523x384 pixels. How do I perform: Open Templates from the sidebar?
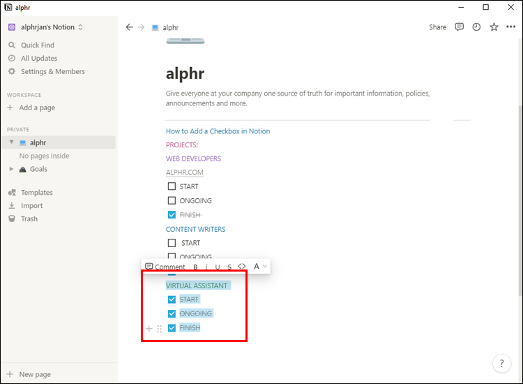(36, 192)
